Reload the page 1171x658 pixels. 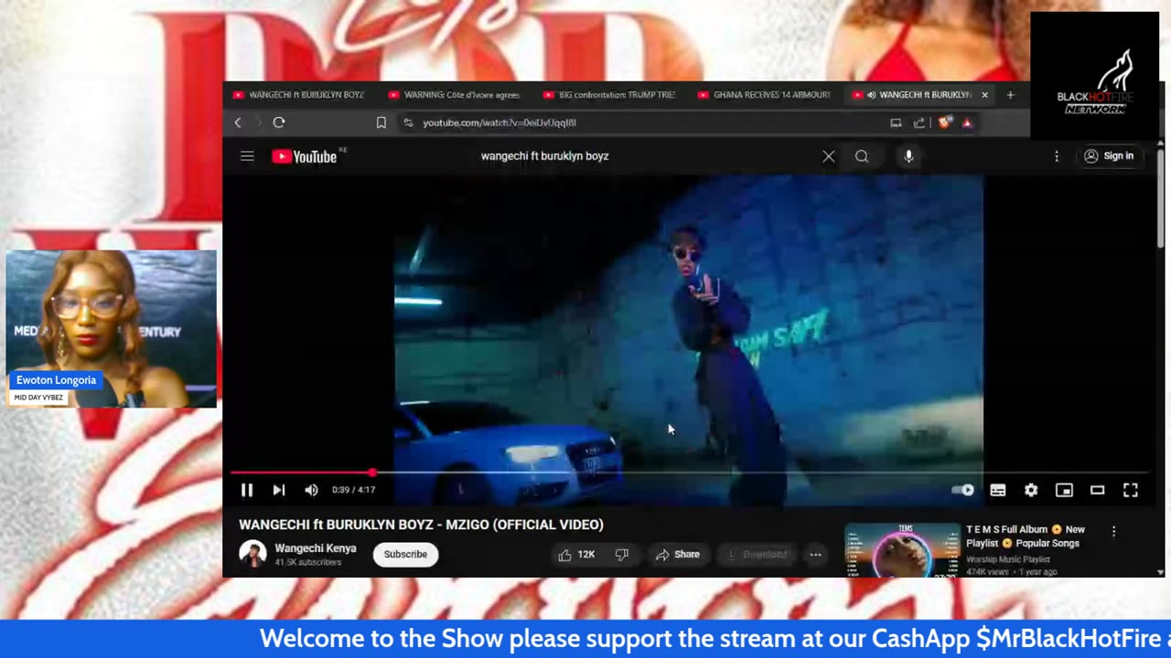(279, 122)
